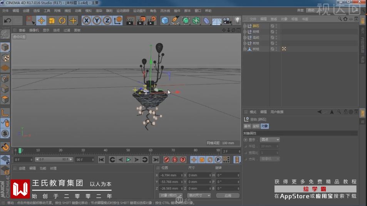
Task: Switch to Edges mode icon
Action: 5,89
